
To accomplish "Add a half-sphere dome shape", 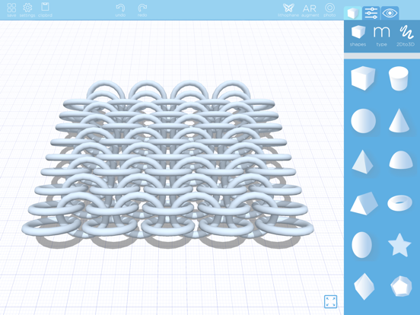I will [x=401, y=160].
